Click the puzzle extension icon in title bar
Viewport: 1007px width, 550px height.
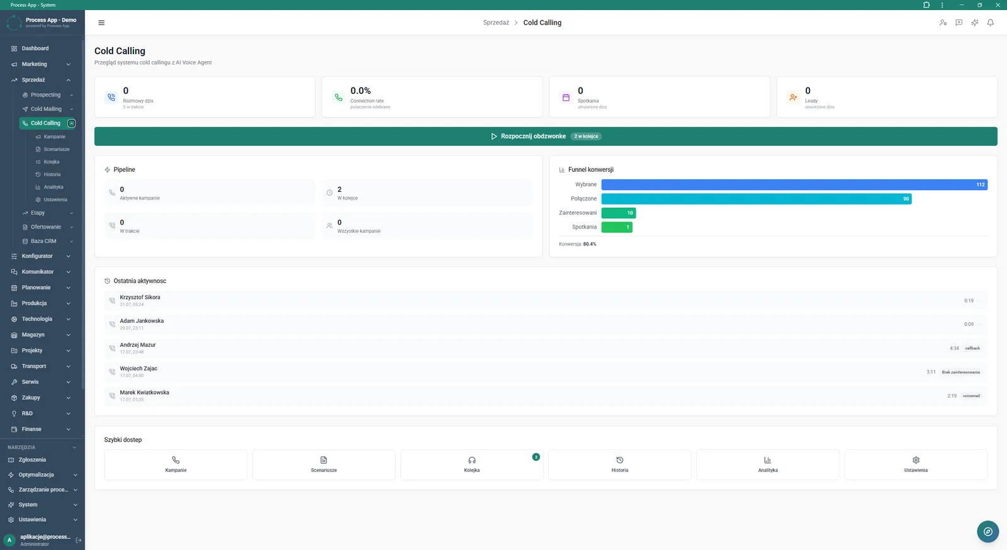[926, 4]
